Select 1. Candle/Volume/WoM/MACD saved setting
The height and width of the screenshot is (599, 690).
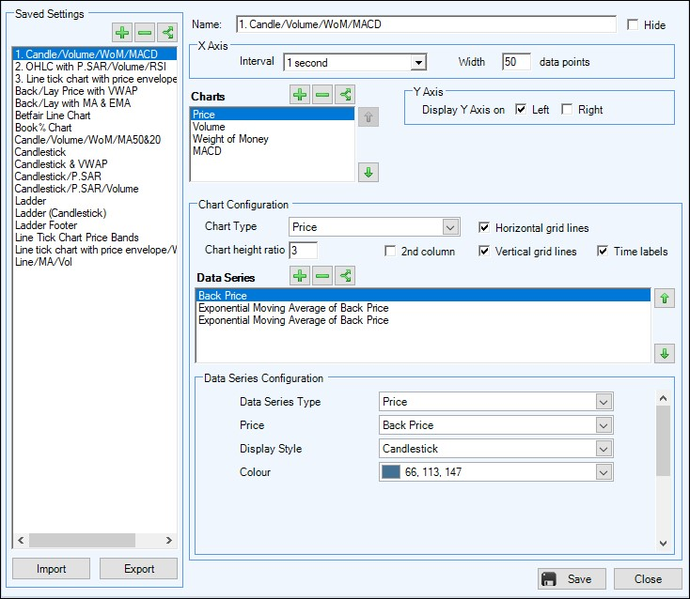point(95,54)
